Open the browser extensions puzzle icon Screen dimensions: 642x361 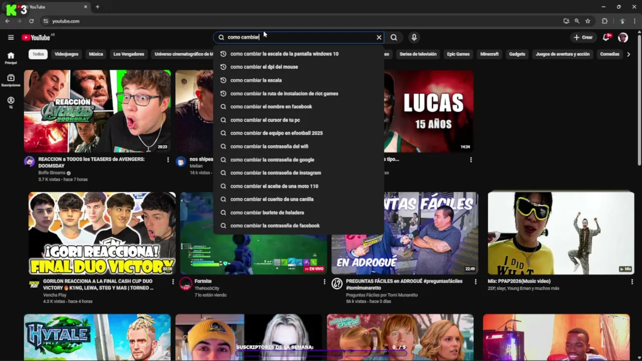(x=604, y=21)
